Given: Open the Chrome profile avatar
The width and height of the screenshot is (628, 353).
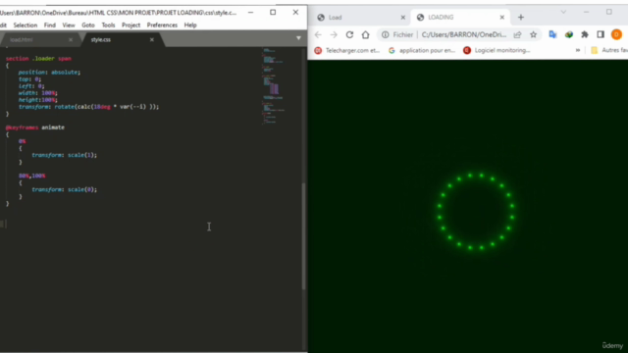Looking at the screenshot, I should coord(616,35).
